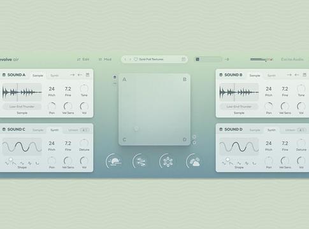This screenshot has width=309, height=229.
Task: Click the Detune knob in Sound C
Action: click(84, 142)
